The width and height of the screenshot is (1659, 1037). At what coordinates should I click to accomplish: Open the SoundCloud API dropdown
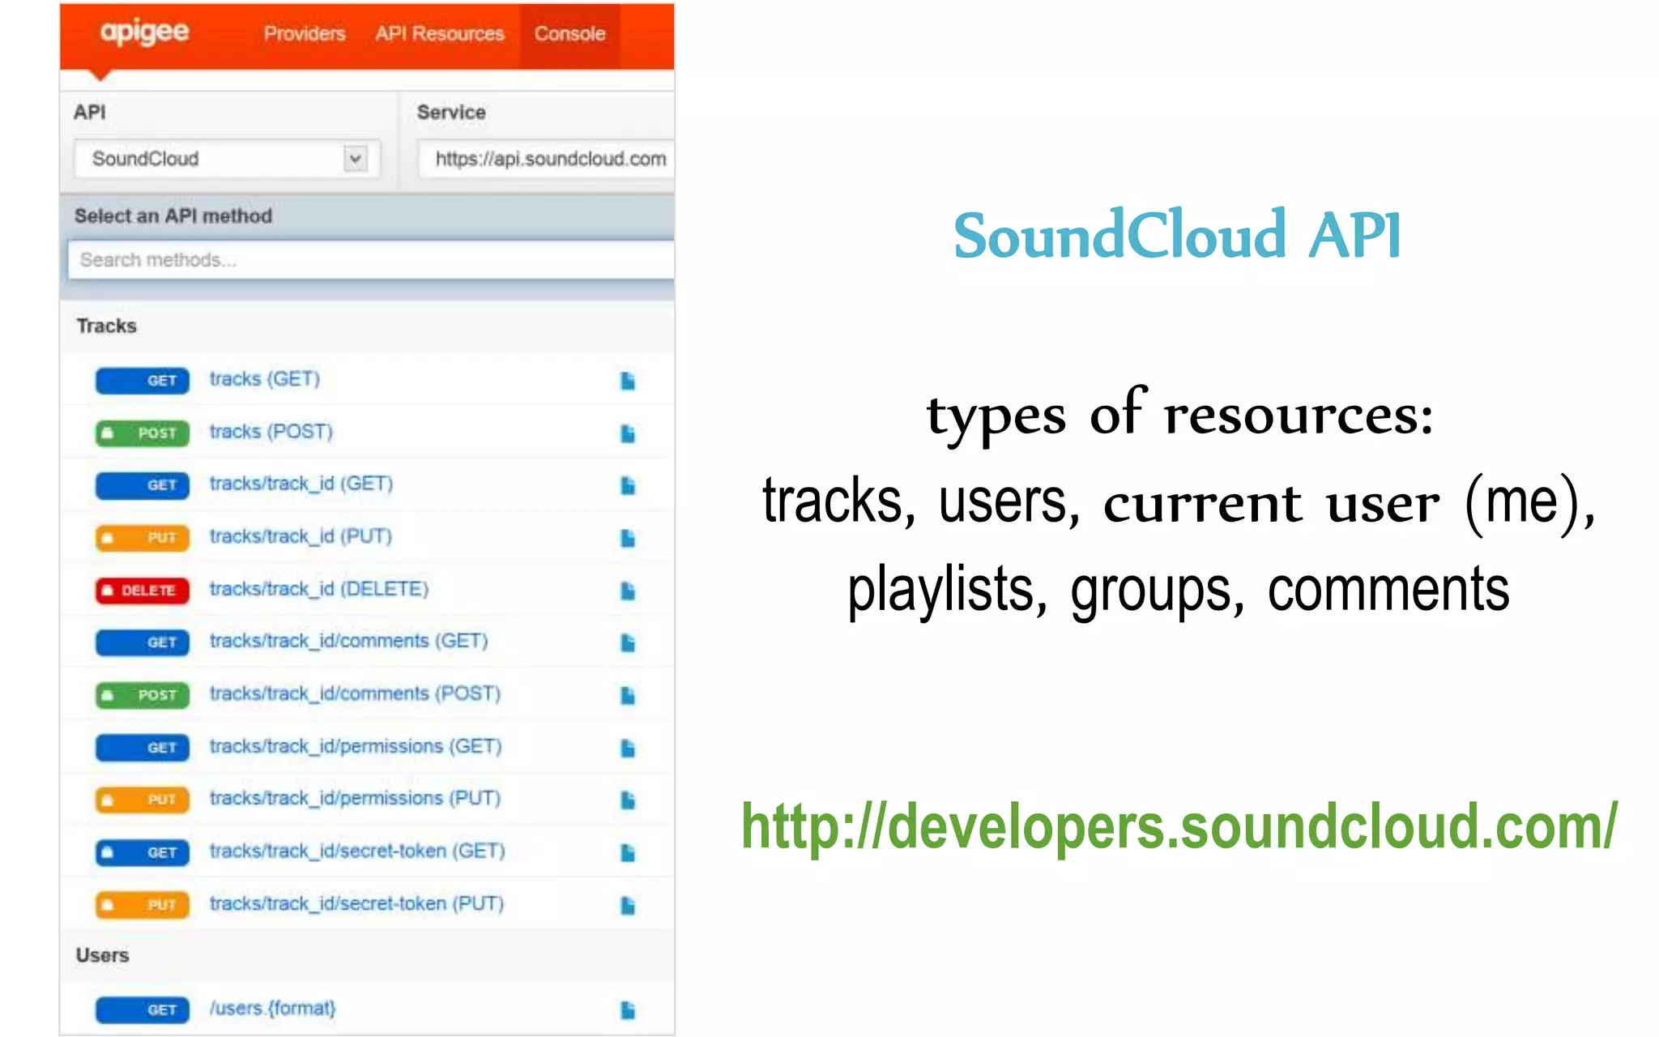coord(219,159)
